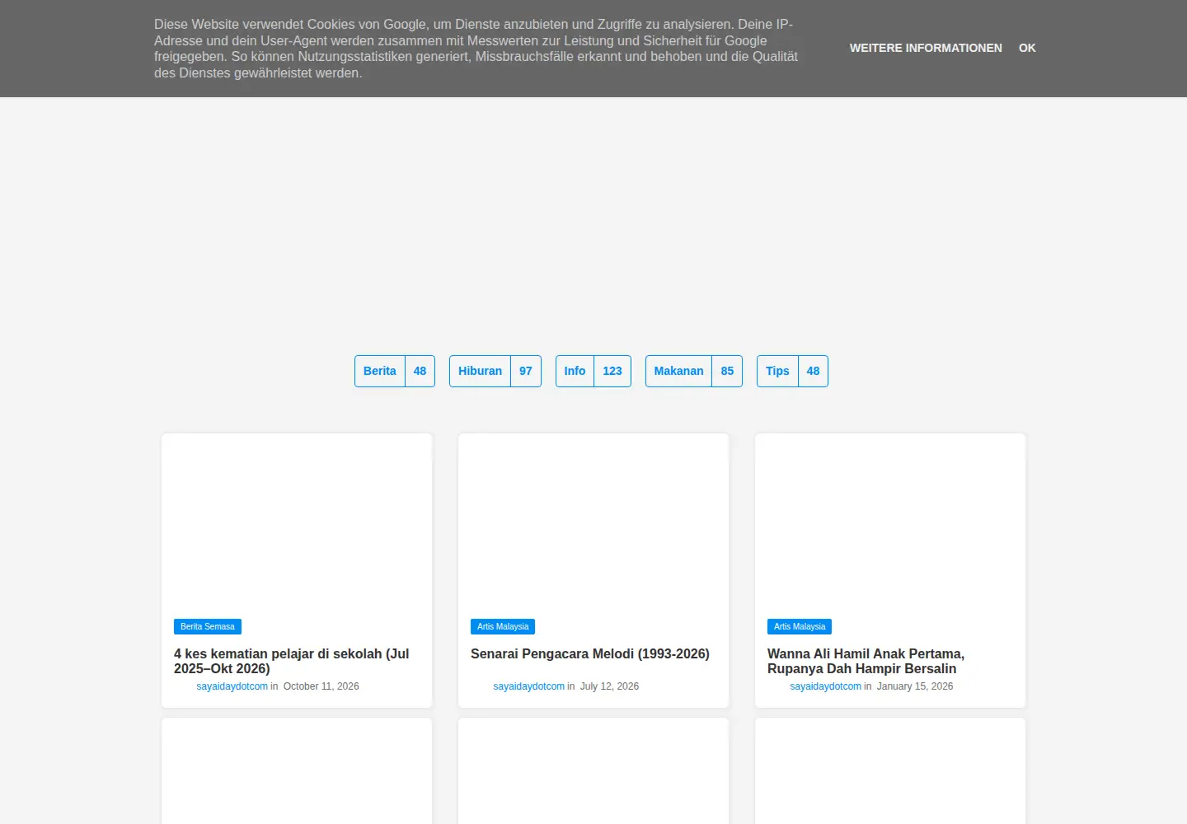Open post 'Wanna Ali Hamil Anak Pertama'

[x=866, y=661]
